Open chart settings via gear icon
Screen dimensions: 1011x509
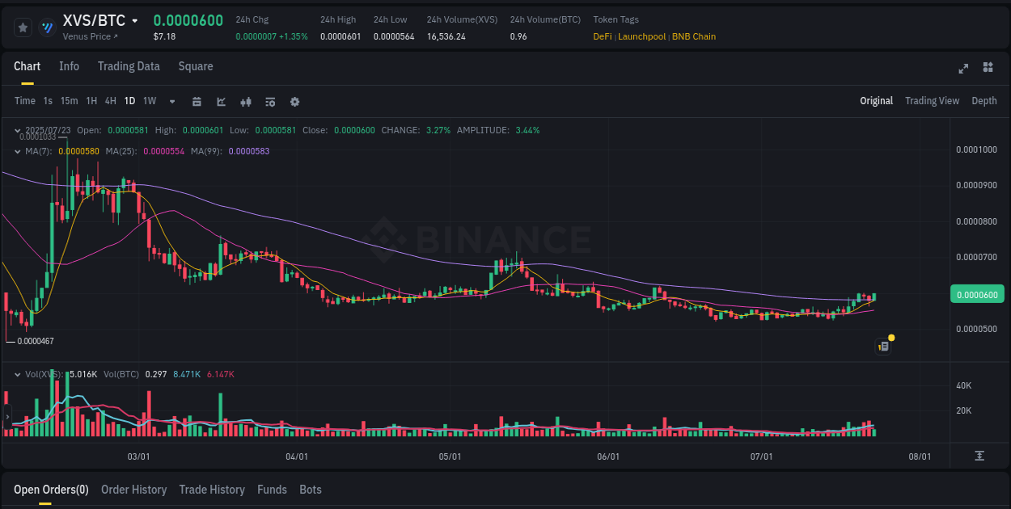(x=294, y=101)
